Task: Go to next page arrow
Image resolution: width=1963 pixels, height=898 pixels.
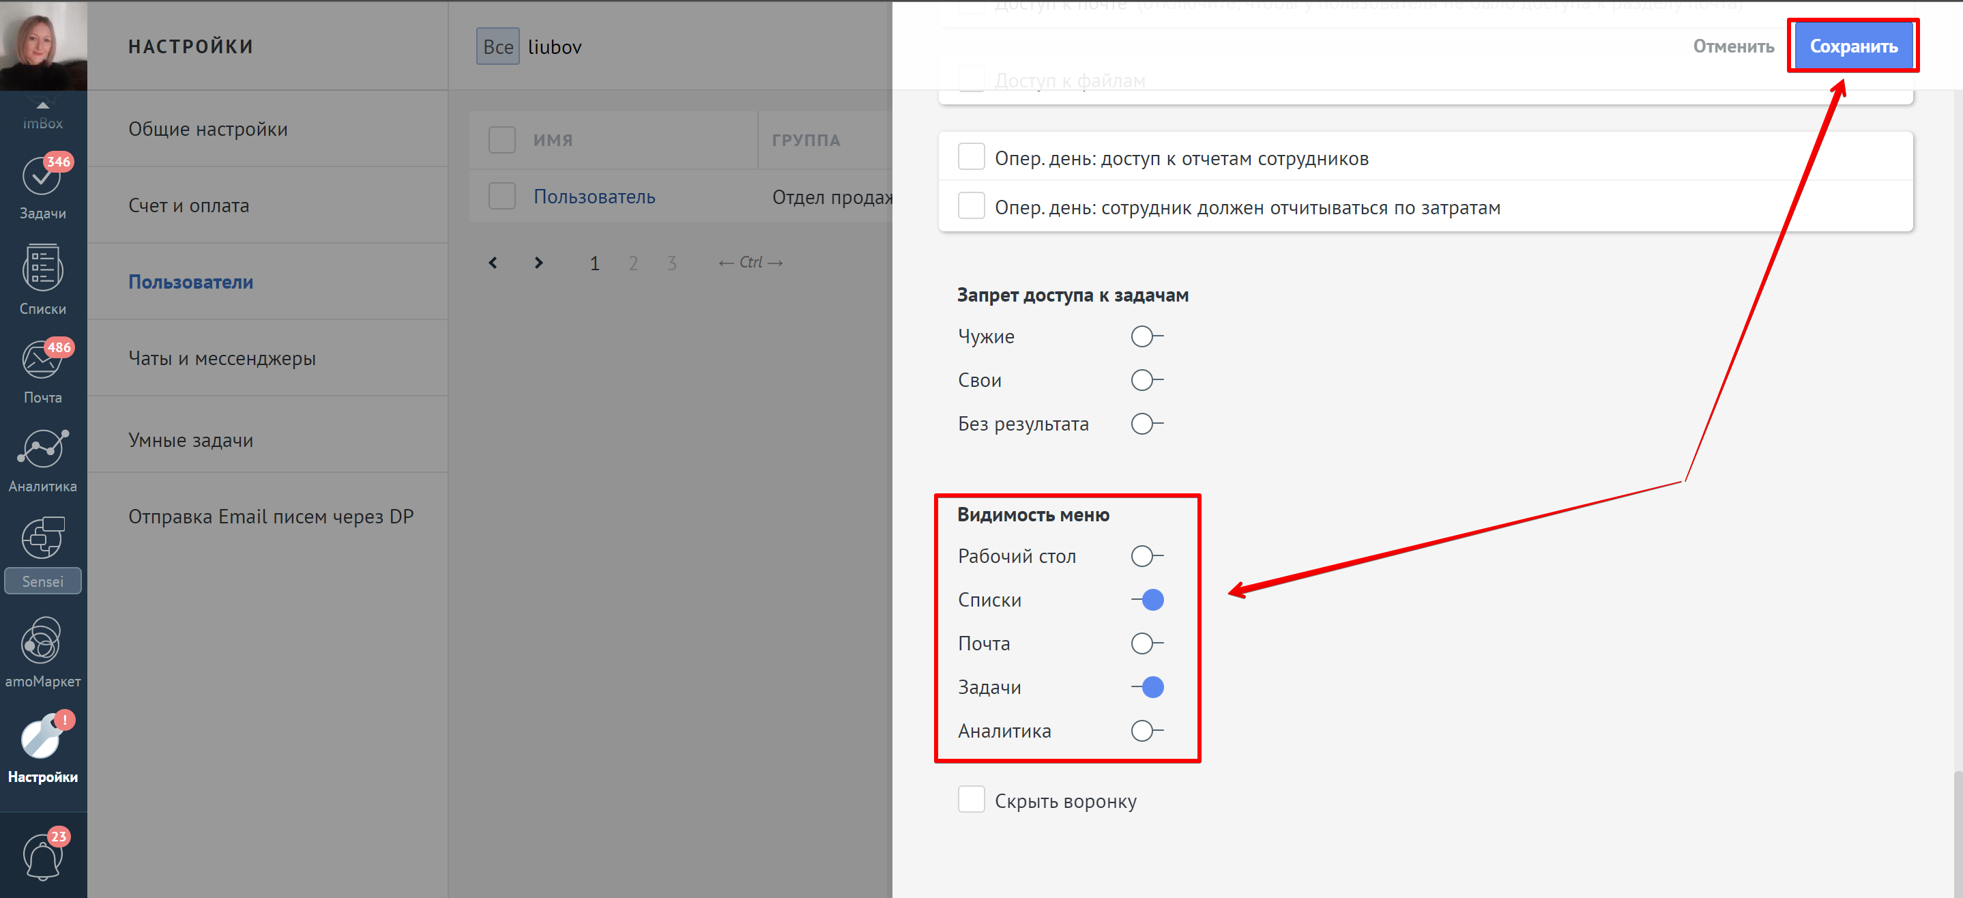Action: (x=539, y=263)
